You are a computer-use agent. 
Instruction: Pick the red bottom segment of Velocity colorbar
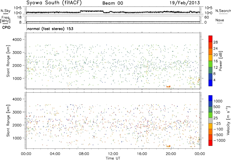210,143
